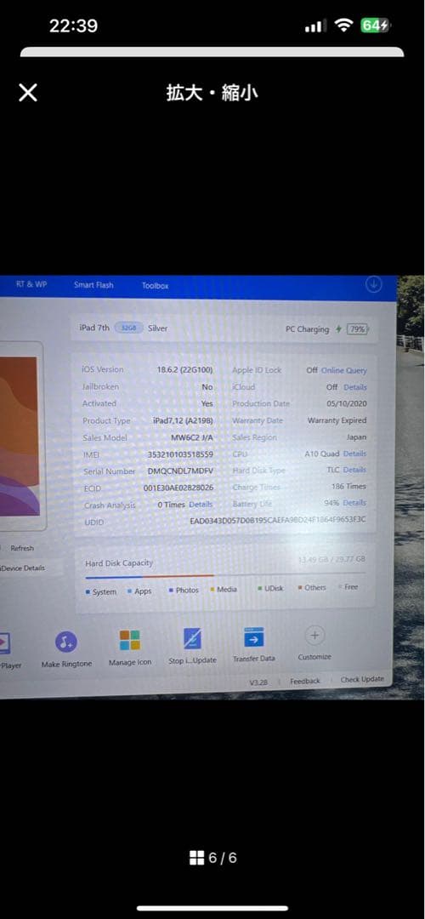This screenshot has width=425, height=919.
Task: Open iDevice Details
Action: 22,568
